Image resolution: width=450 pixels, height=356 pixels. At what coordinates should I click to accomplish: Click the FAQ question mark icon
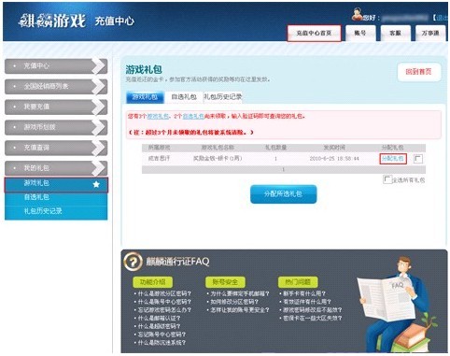[x=133, y=261]
